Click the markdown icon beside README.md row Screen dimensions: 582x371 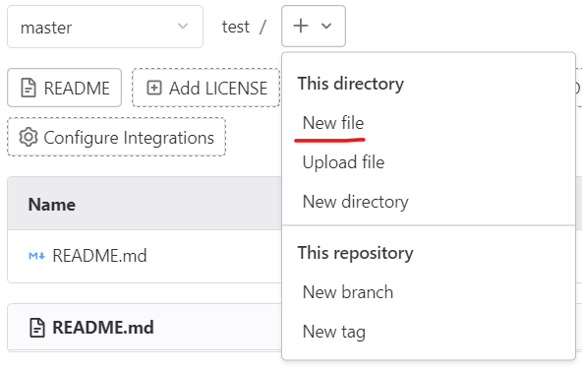36,256
